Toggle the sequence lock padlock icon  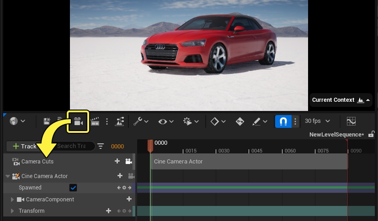pos(372,134)
